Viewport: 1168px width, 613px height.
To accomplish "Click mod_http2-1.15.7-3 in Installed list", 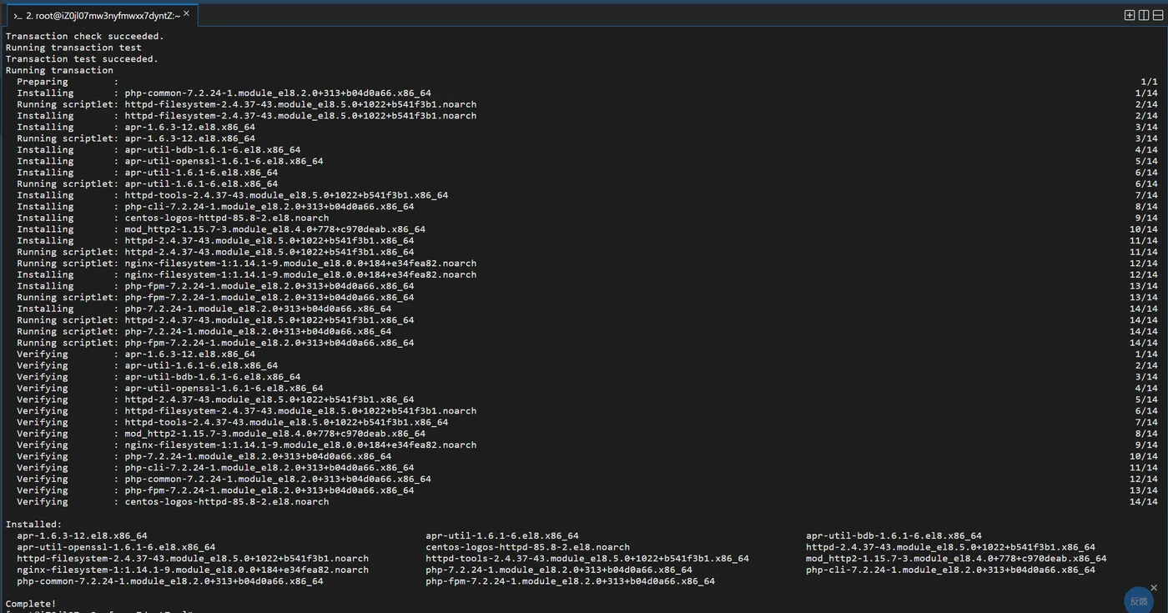I will coord(956,559).
